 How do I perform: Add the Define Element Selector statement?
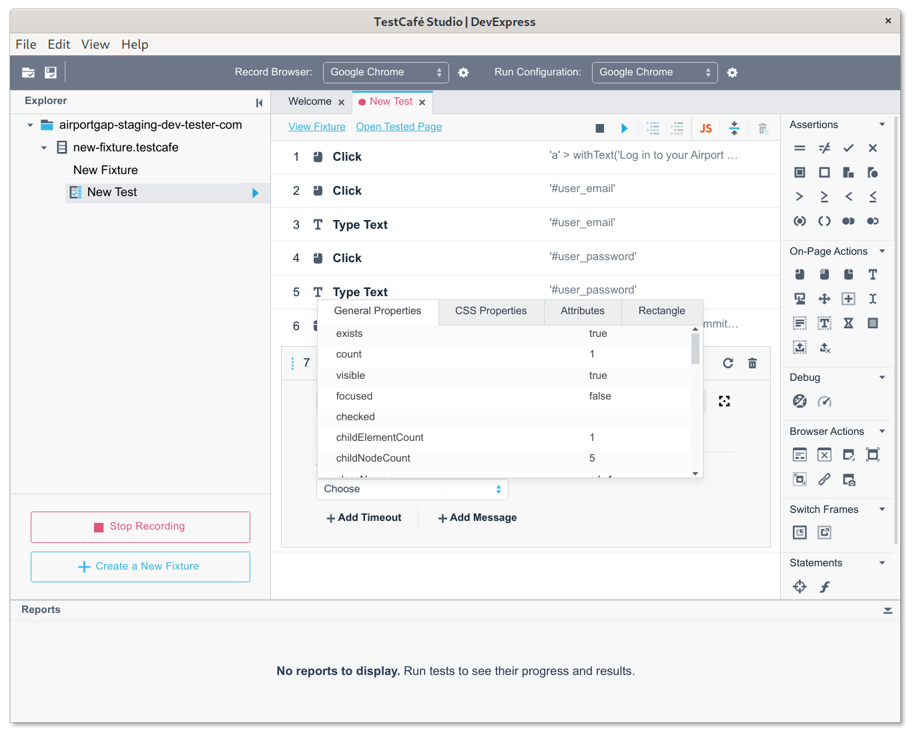click(800, 586)
